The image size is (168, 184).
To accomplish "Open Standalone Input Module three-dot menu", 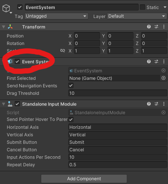I will pyautogui.click(x=164, y=104).
